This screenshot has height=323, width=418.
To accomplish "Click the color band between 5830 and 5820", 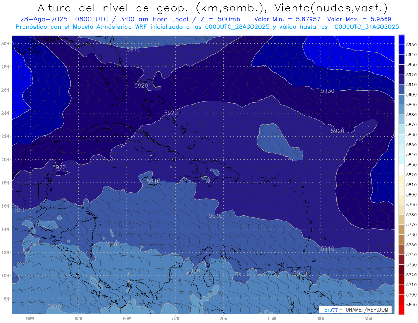I will 402,170.
